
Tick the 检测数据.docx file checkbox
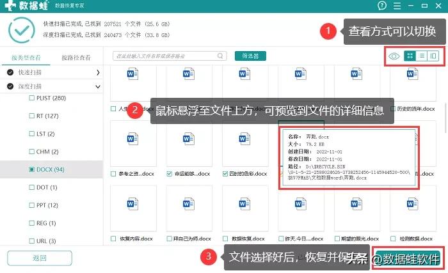[393, 238]
